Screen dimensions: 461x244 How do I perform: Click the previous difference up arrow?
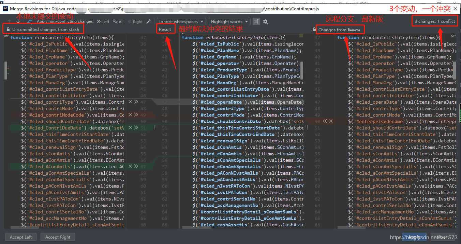coord(10,21)
